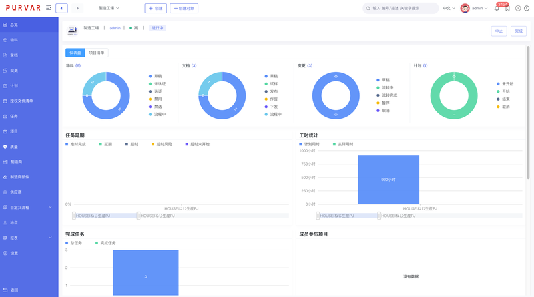
Task: Click the admin avatar picture
Action: click(465, 8)
